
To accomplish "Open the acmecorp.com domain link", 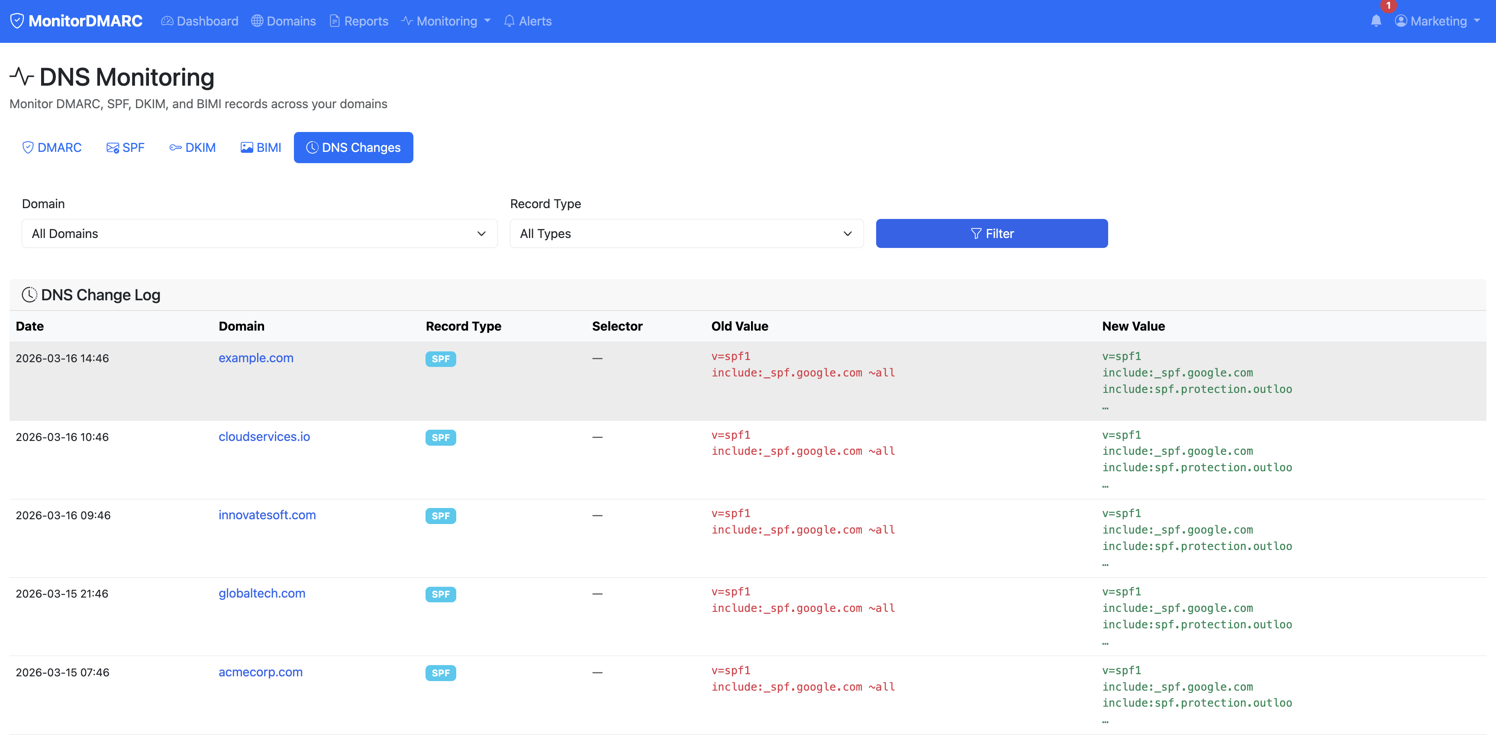I will click(261, 672).
